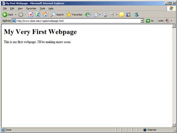Expand the Edit with Word dropdown arrow
177x133 pixels.
tap(117, 15)
